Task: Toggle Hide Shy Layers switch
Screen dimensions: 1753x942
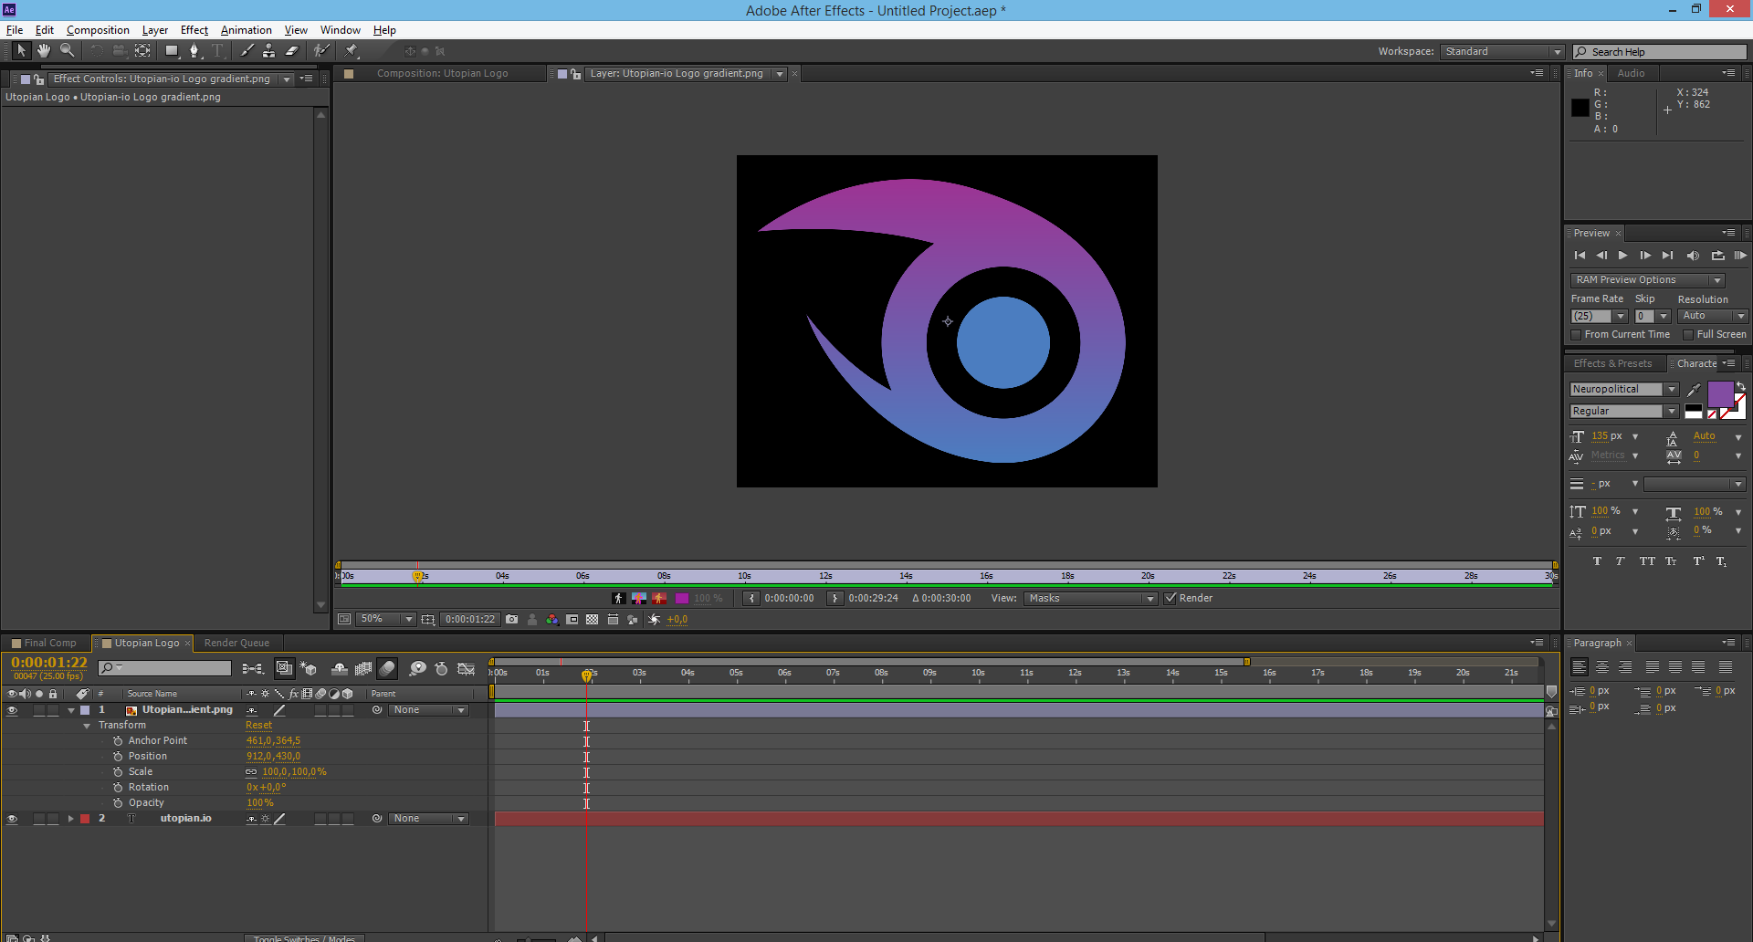Action: click(x=340, y=669)
